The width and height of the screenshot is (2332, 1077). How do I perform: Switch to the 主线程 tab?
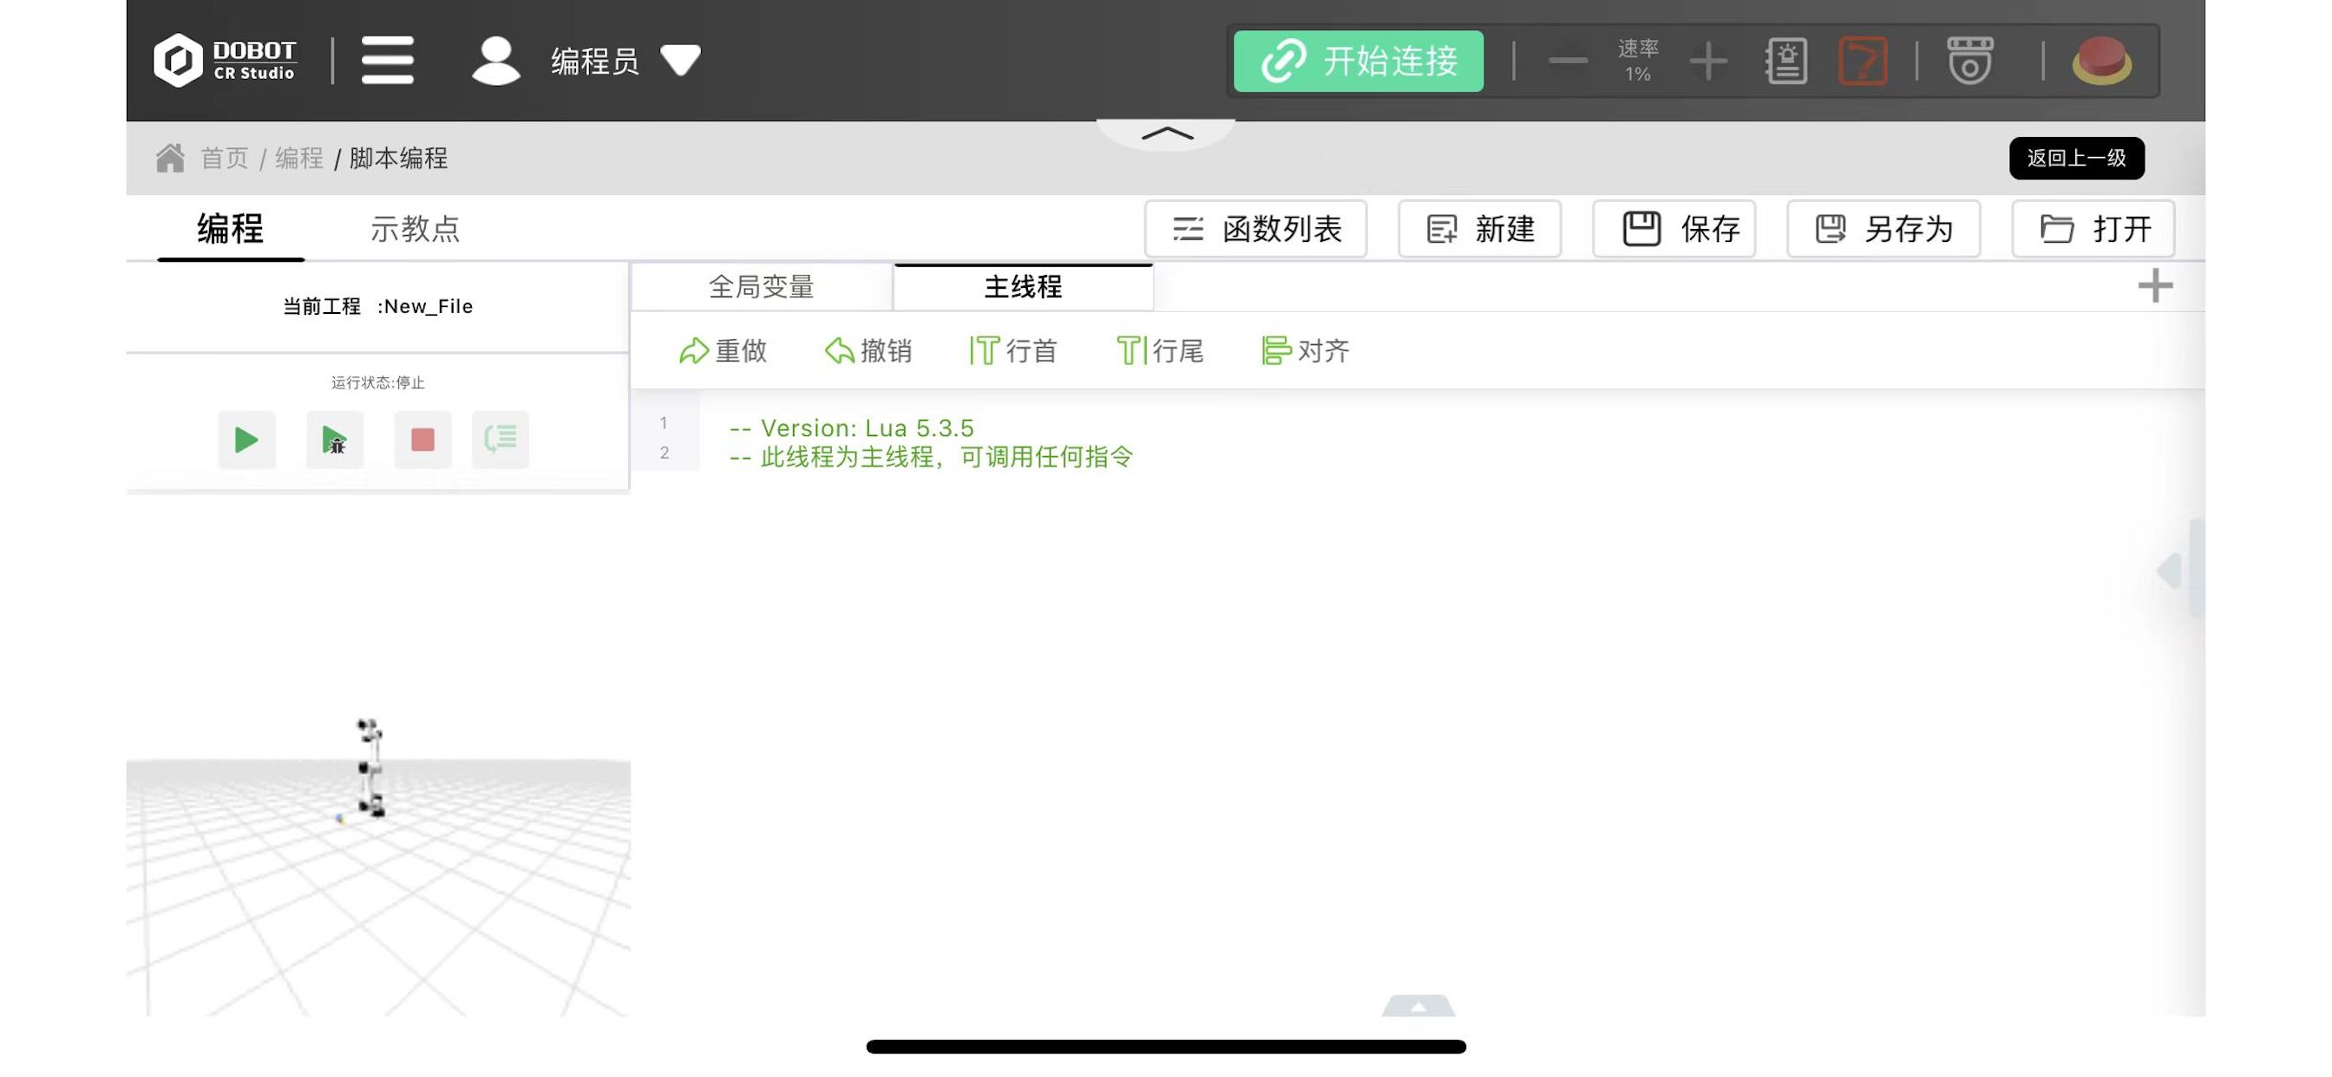[1023, 287]
